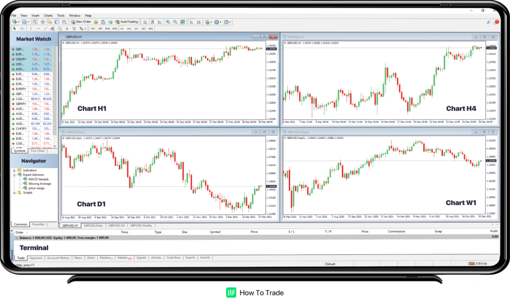
Task: Select MACD Sample under Expert Advisors
Action: point(39,179)
